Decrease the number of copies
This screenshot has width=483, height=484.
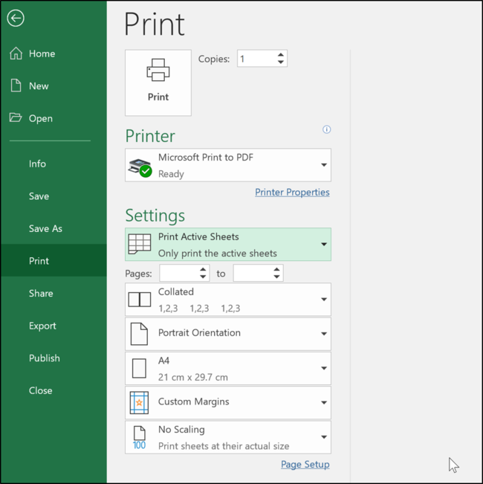point(280,62)
